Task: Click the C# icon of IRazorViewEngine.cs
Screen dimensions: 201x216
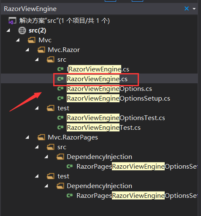Action: [60, 69]
